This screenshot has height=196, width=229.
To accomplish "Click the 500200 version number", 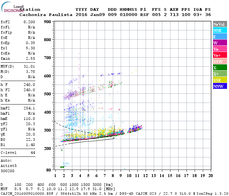I will point(8,171).
